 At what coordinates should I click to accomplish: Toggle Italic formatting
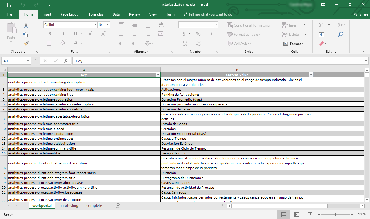[63, 34]
